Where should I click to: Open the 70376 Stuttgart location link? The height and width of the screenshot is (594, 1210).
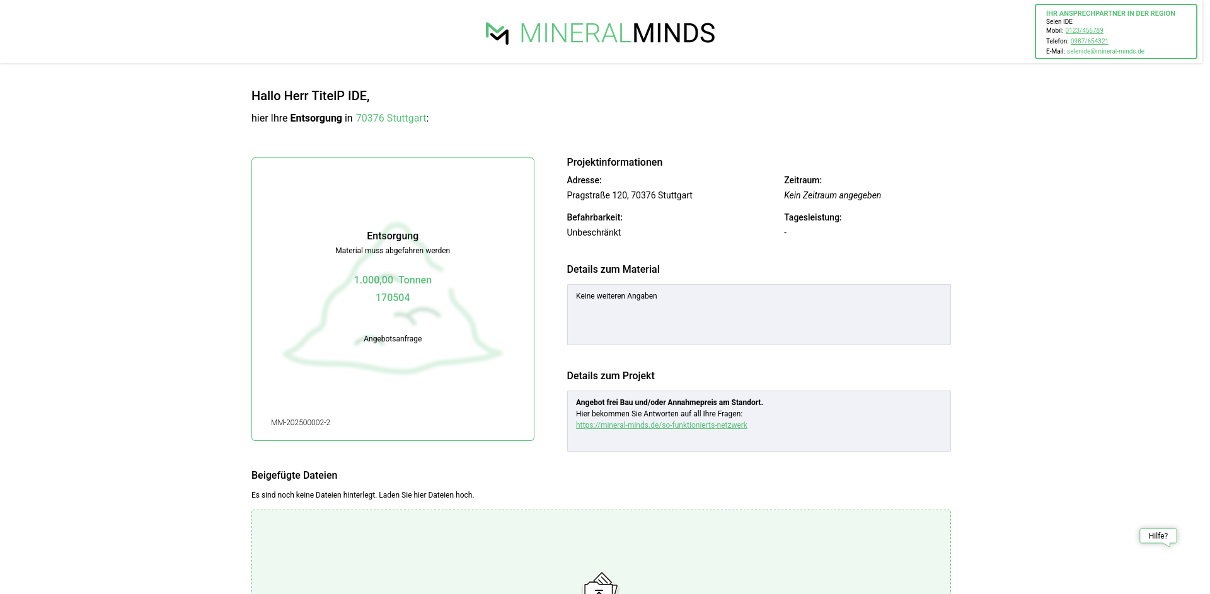[391, 118]
